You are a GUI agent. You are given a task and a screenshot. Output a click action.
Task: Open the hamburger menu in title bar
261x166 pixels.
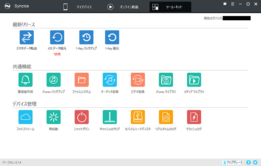tap(233, 4)
